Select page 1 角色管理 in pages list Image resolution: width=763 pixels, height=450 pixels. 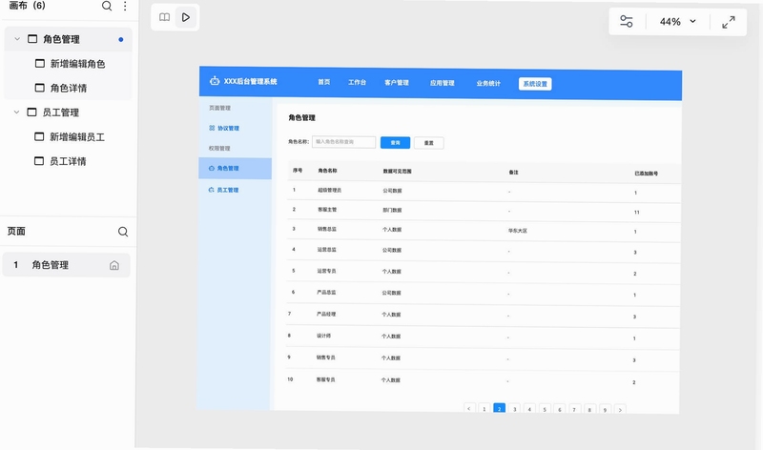point(67,265)
